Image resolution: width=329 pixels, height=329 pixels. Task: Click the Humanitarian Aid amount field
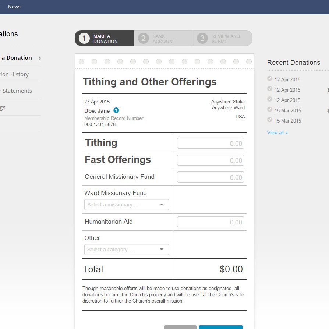tap(211, 222)
